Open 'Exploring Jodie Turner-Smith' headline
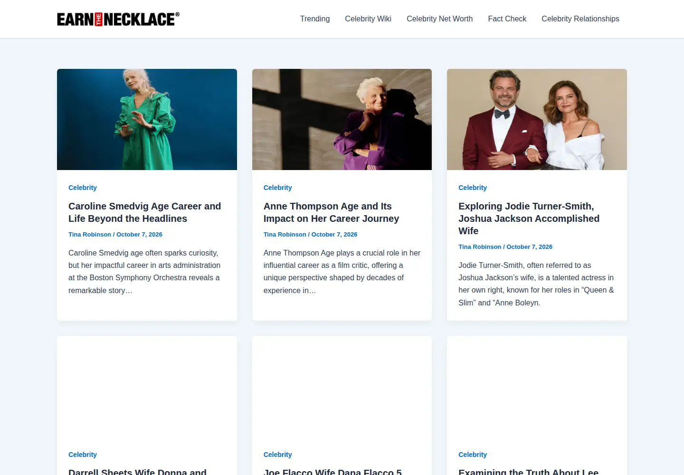Viewport: 684px width, 475px height. [529, 218]
